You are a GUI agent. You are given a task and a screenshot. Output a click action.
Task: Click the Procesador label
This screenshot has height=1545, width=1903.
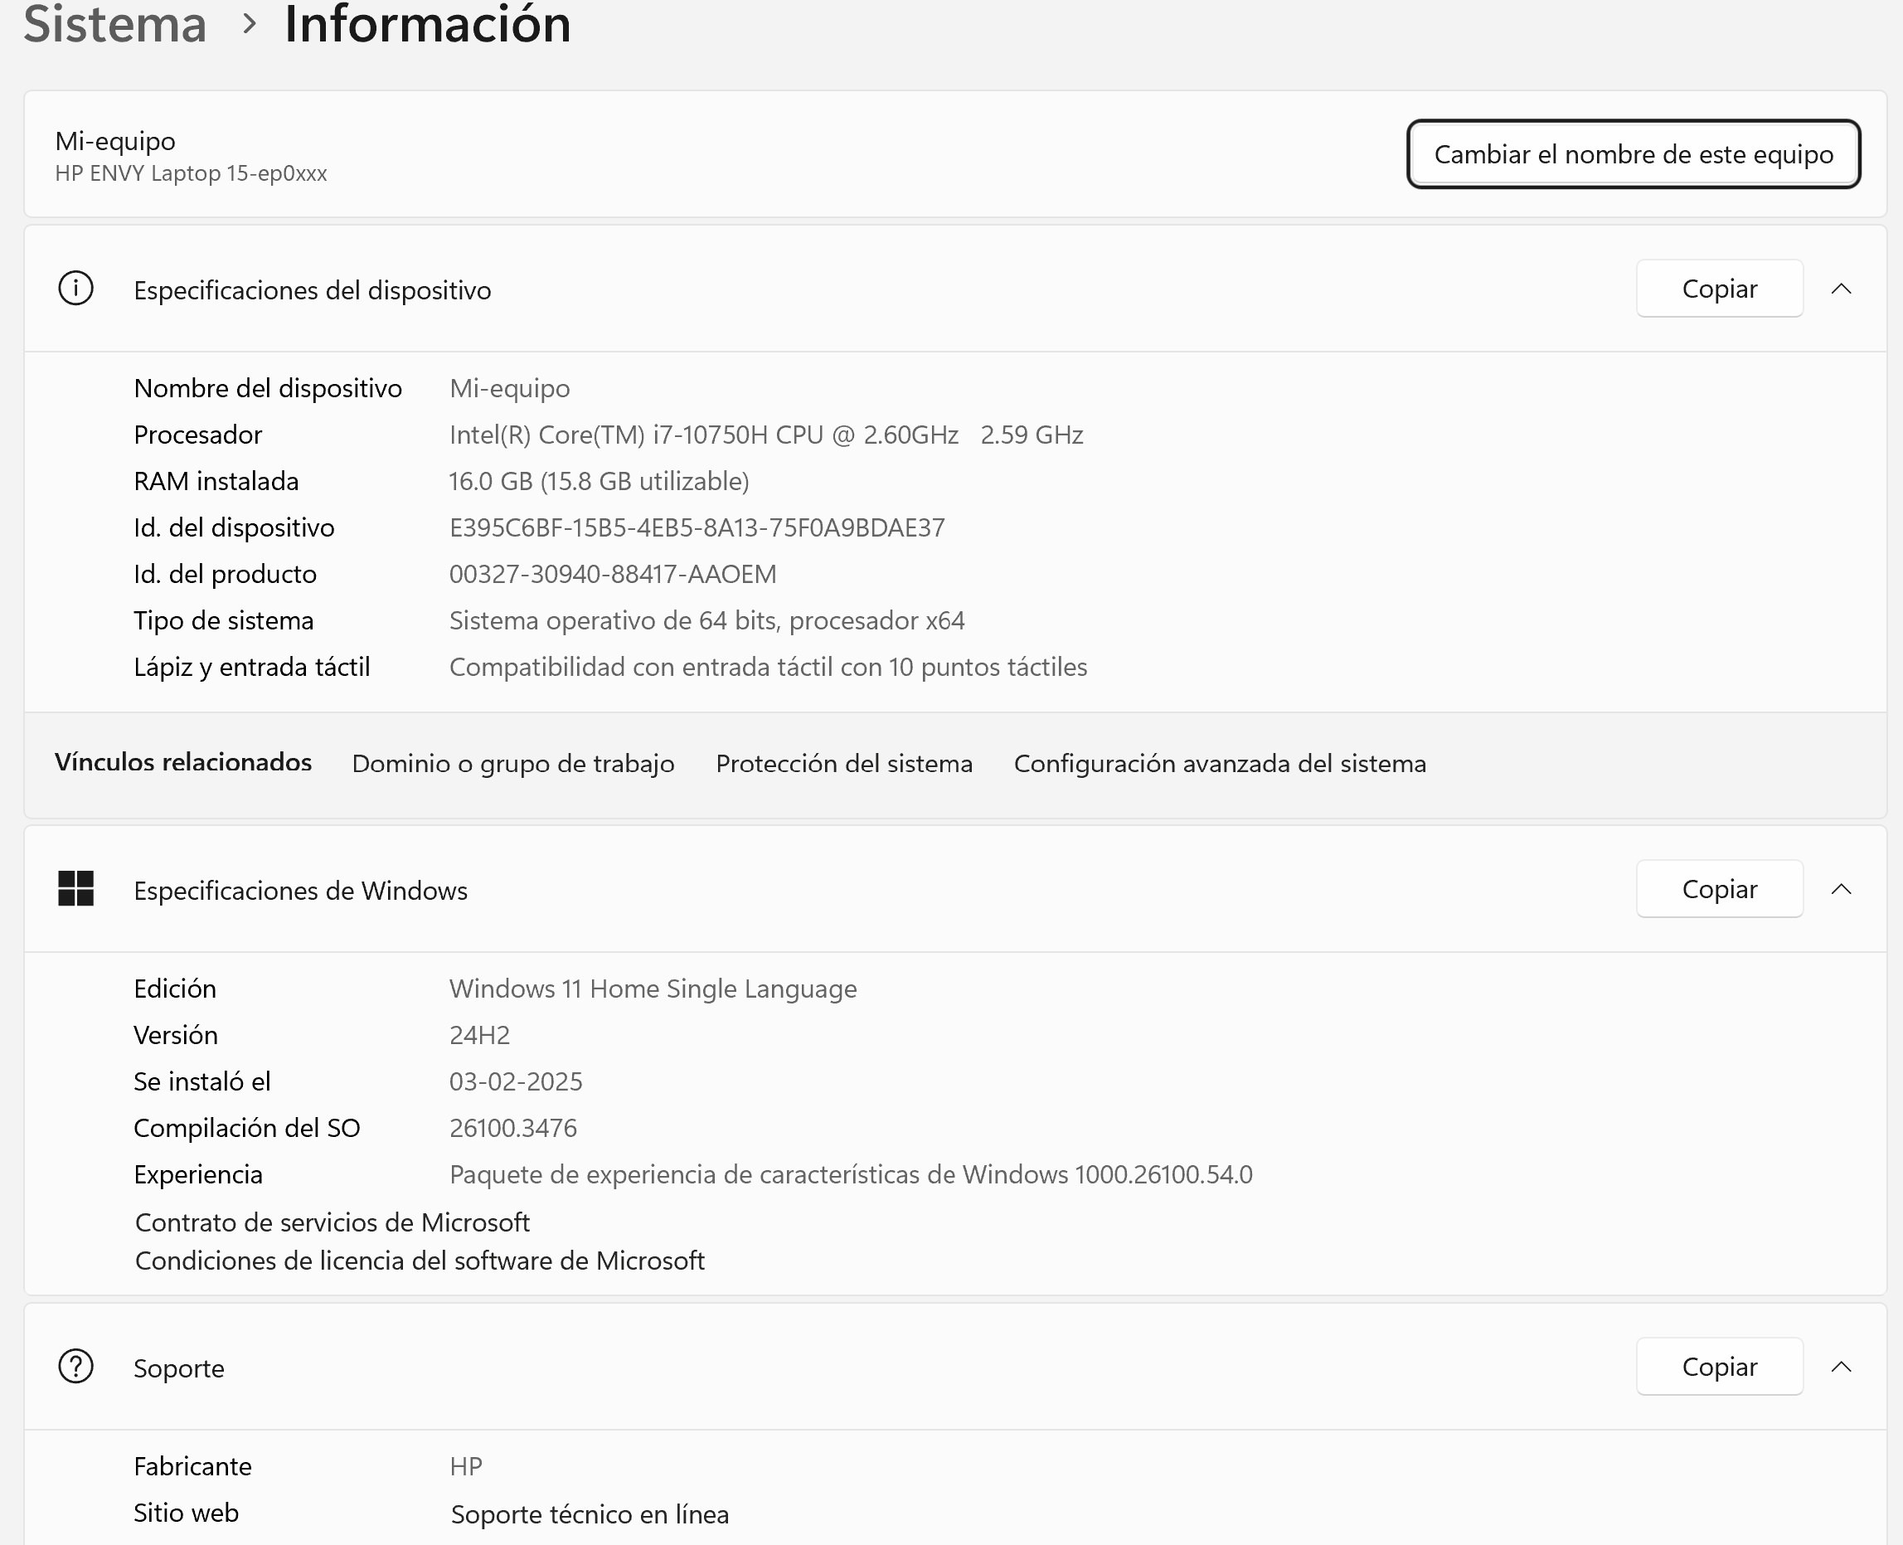click(x=197, y=435)
